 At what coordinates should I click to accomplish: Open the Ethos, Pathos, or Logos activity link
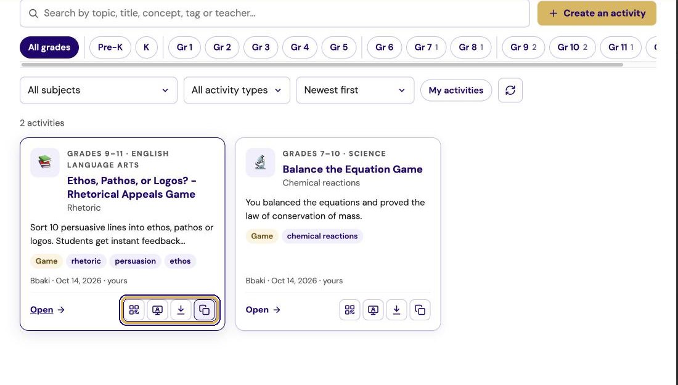(x=47, y=310)
